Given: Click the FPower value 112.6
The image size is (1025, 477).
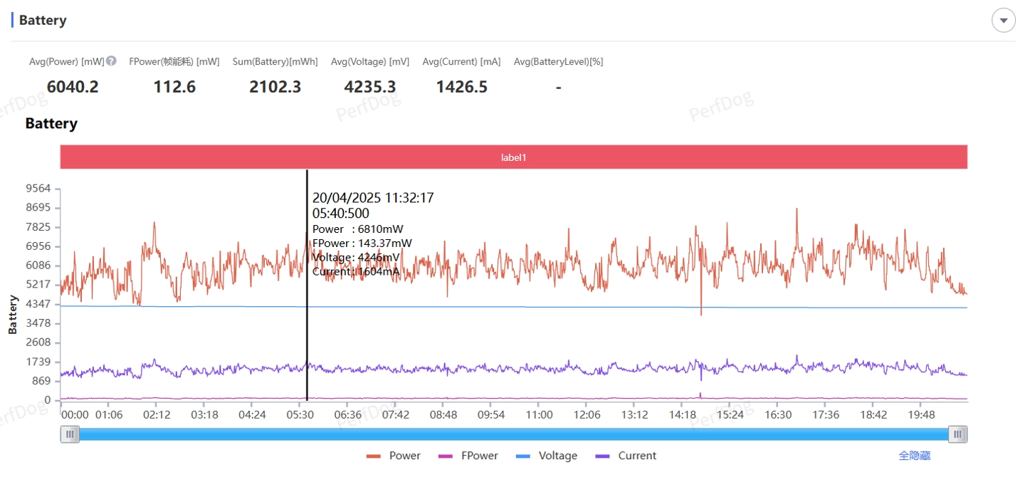Looking at the screenshot, I should click(174, 87).
